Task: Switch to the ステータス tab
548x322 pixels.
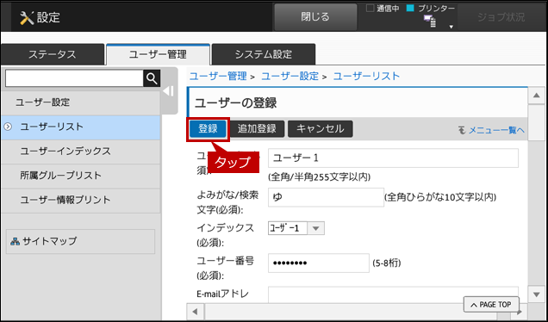Action: [53, 54]
